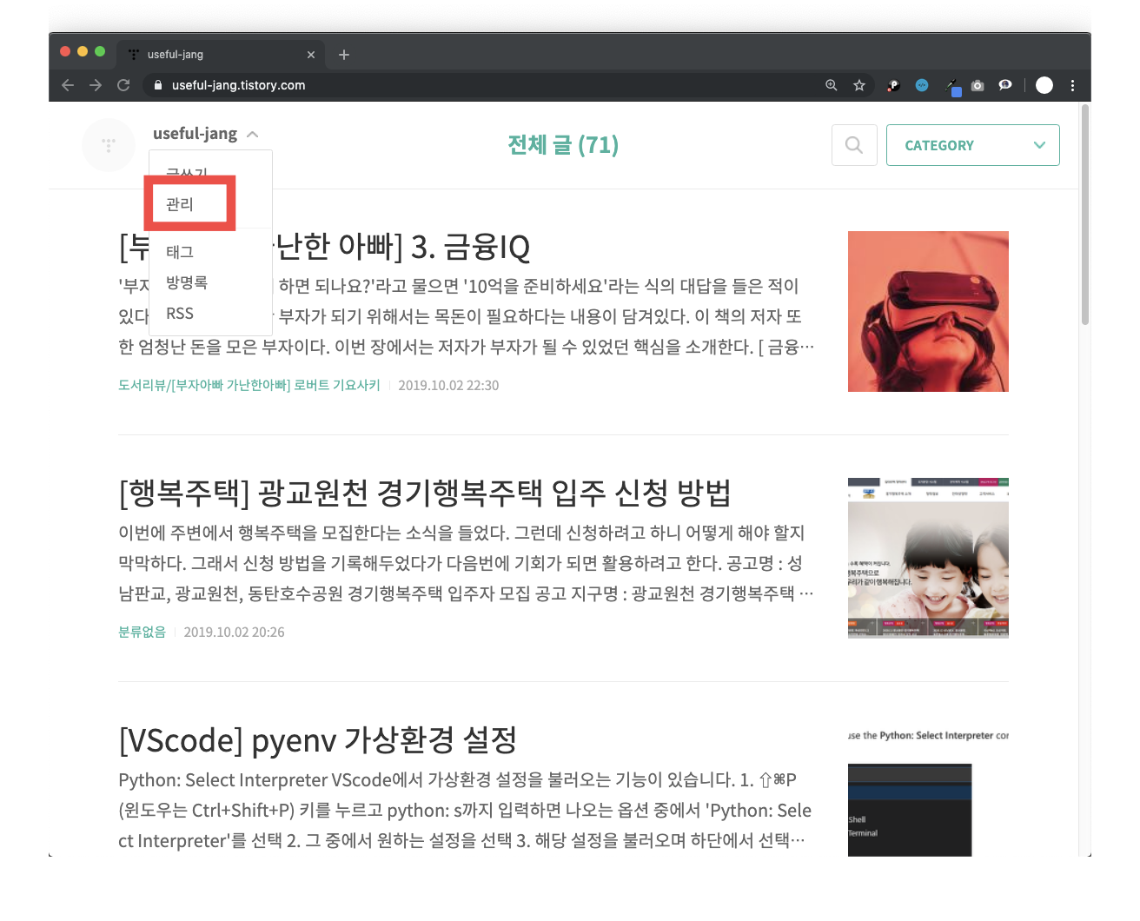Open the white circle profile avatar
The width and height of the screenshot is (1140, 921).
[x=1044, y=85]
